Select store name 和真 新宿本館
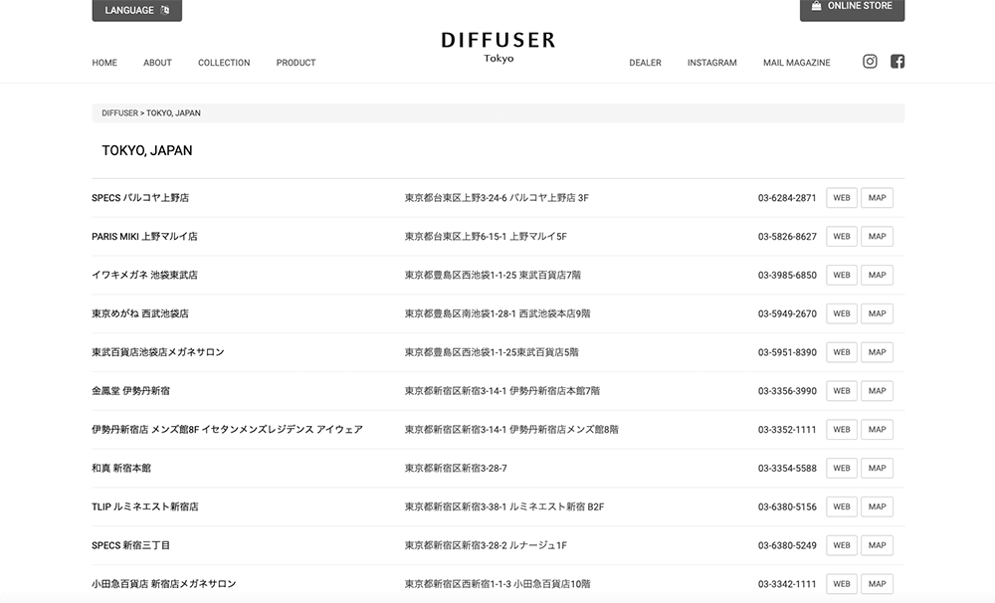This screenshot has width=995, height=603. coord(121,468)
